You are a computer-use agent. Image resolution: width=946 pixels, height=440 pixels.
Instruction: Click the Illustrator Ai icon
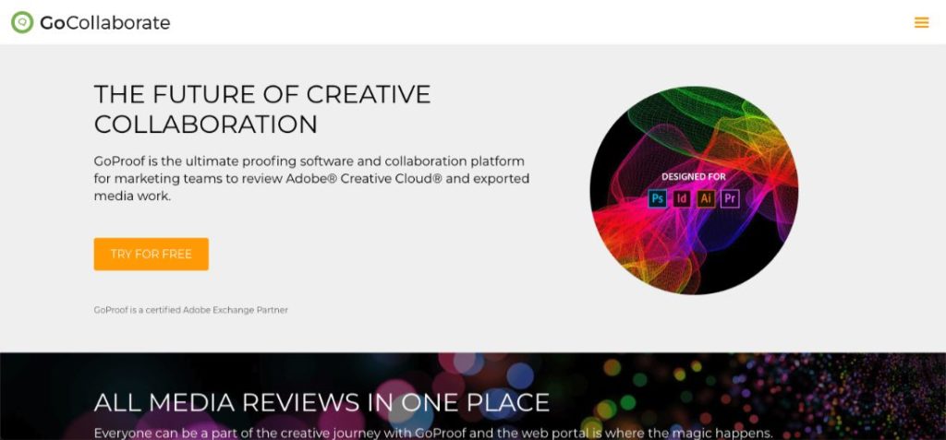706,198
